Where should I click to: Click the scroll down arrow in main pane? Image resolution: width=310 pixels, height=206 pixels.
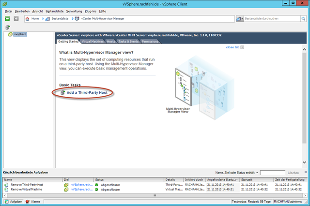[x=304, y=162]
